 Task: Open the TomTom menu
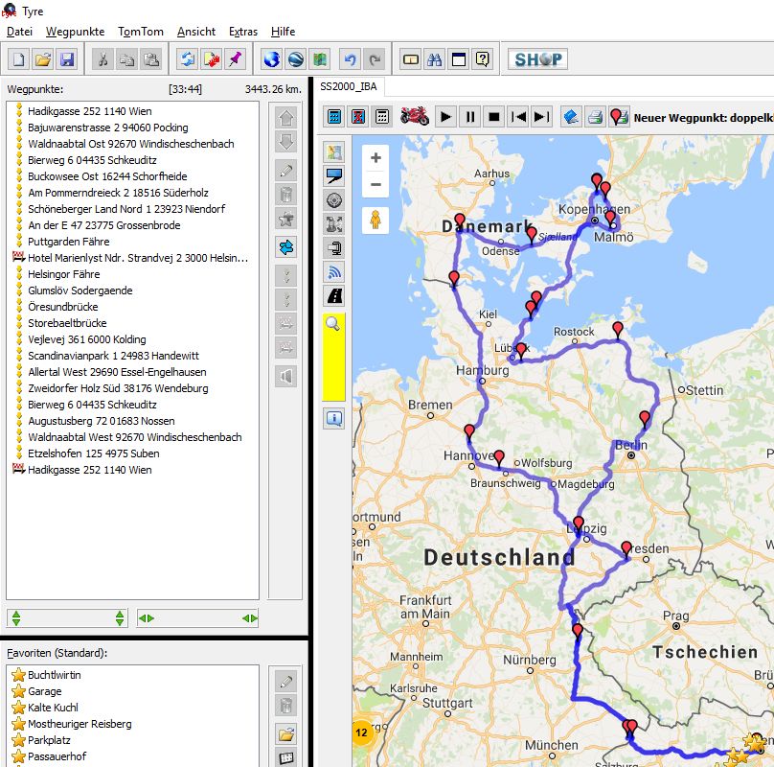[x=141, y=32]
